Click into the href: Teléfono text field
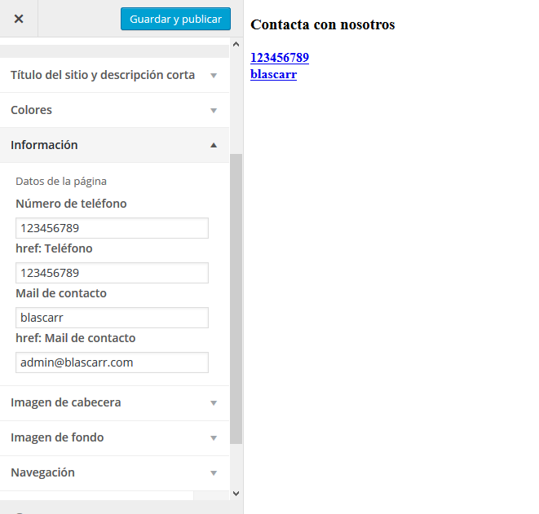Viewport: 539px width, 514px height. point(112,273)
